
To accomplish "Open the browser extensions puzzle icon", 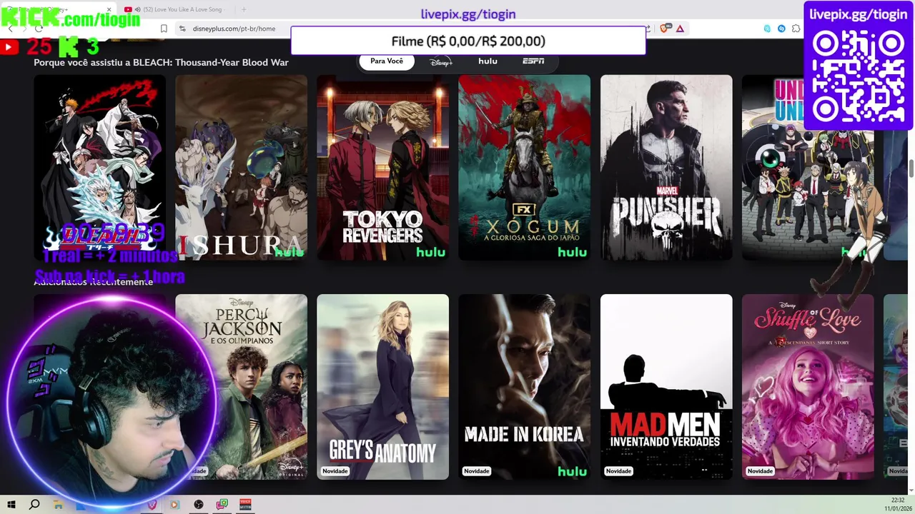I will 796,29.
